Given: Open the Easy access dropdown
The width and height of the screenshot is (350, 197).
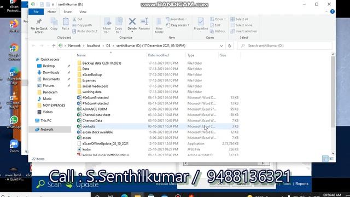Looking at the screenshot, I should point(178,25).
